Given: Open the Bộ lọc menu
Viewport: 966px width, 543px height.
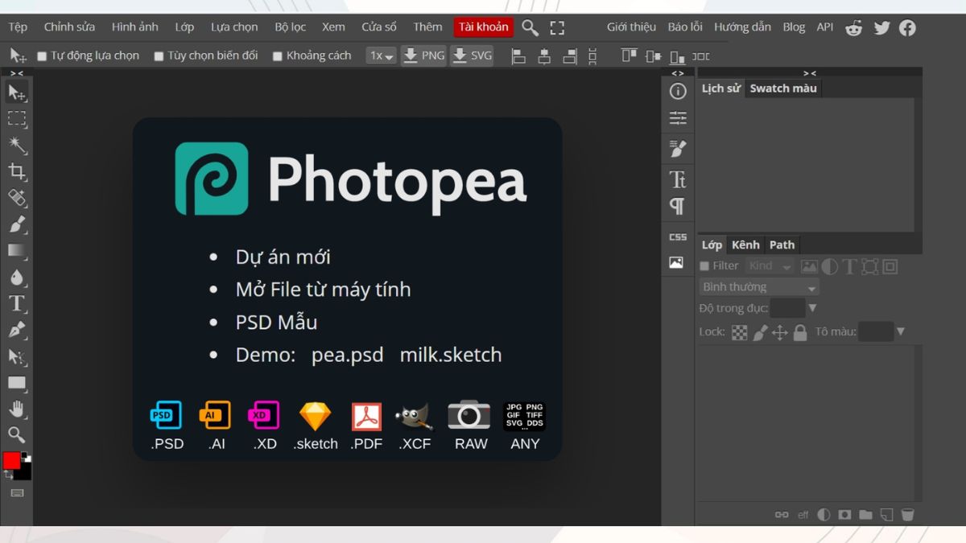Looking at the screenshot, I should click(x=291, y=27).
